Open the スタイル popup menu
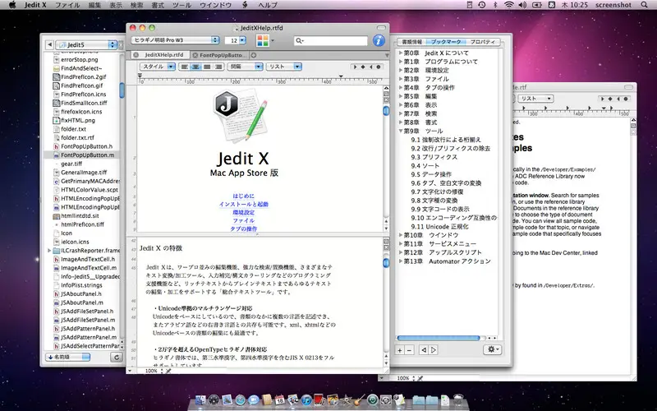 tap(157, 67)
